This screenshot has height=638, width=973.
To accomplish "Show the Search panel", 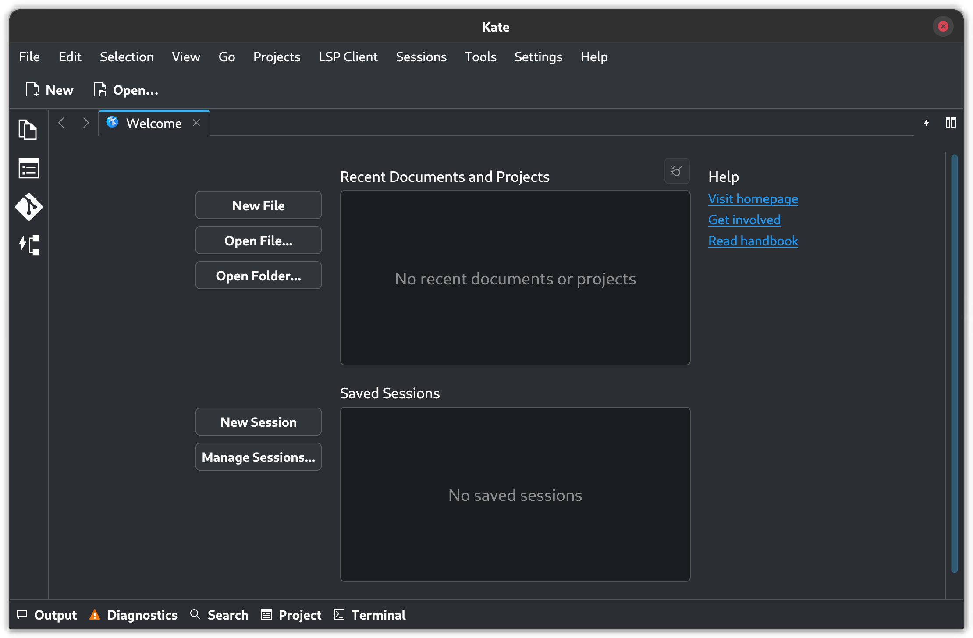I will pos(219,615).
